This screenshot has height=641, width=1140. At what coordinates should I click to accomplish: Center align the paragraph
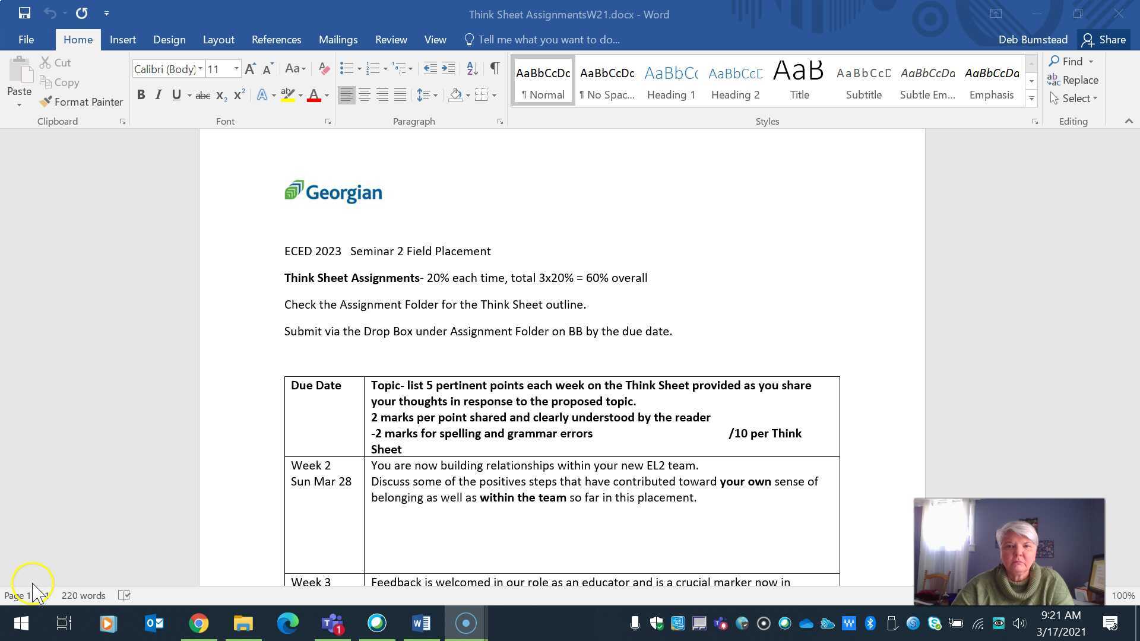click(x=364, y=94)
